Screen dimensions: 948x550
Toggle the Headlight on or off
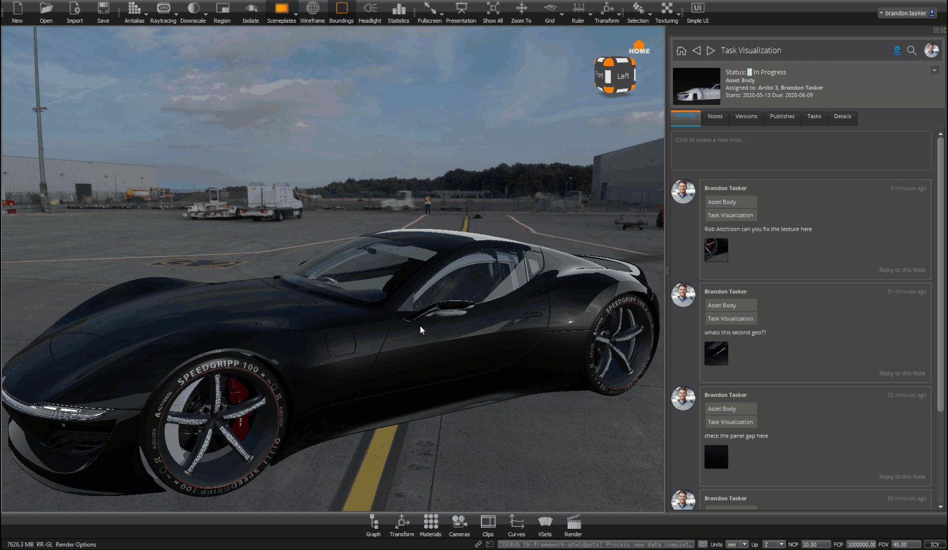pyautogui.click(x=370, y=11)
